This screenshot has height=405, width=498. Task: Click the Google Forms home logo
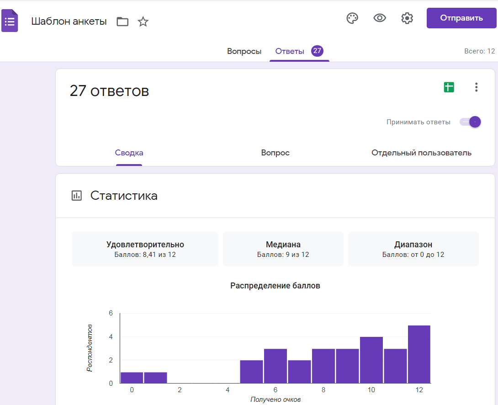click(10, 21)
